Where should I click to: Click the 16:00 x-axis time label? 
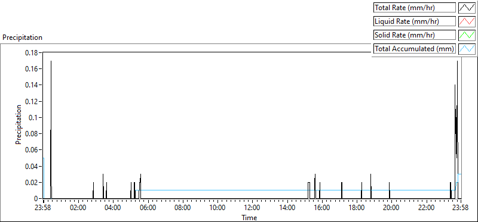click(321, 208)
